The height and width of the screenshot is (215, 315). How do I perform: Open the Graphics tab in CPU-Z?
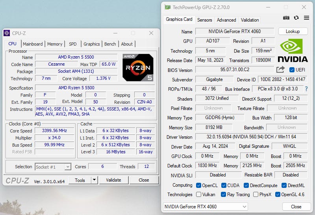pyautogui.click(x=92, y=44)
